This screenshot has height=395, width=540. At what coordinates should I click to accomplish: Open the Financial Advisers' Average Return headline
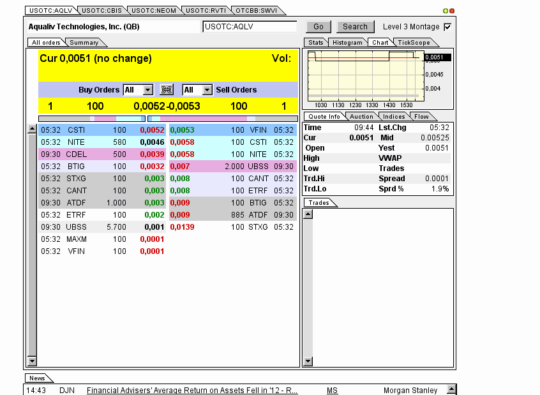[192, 390]
